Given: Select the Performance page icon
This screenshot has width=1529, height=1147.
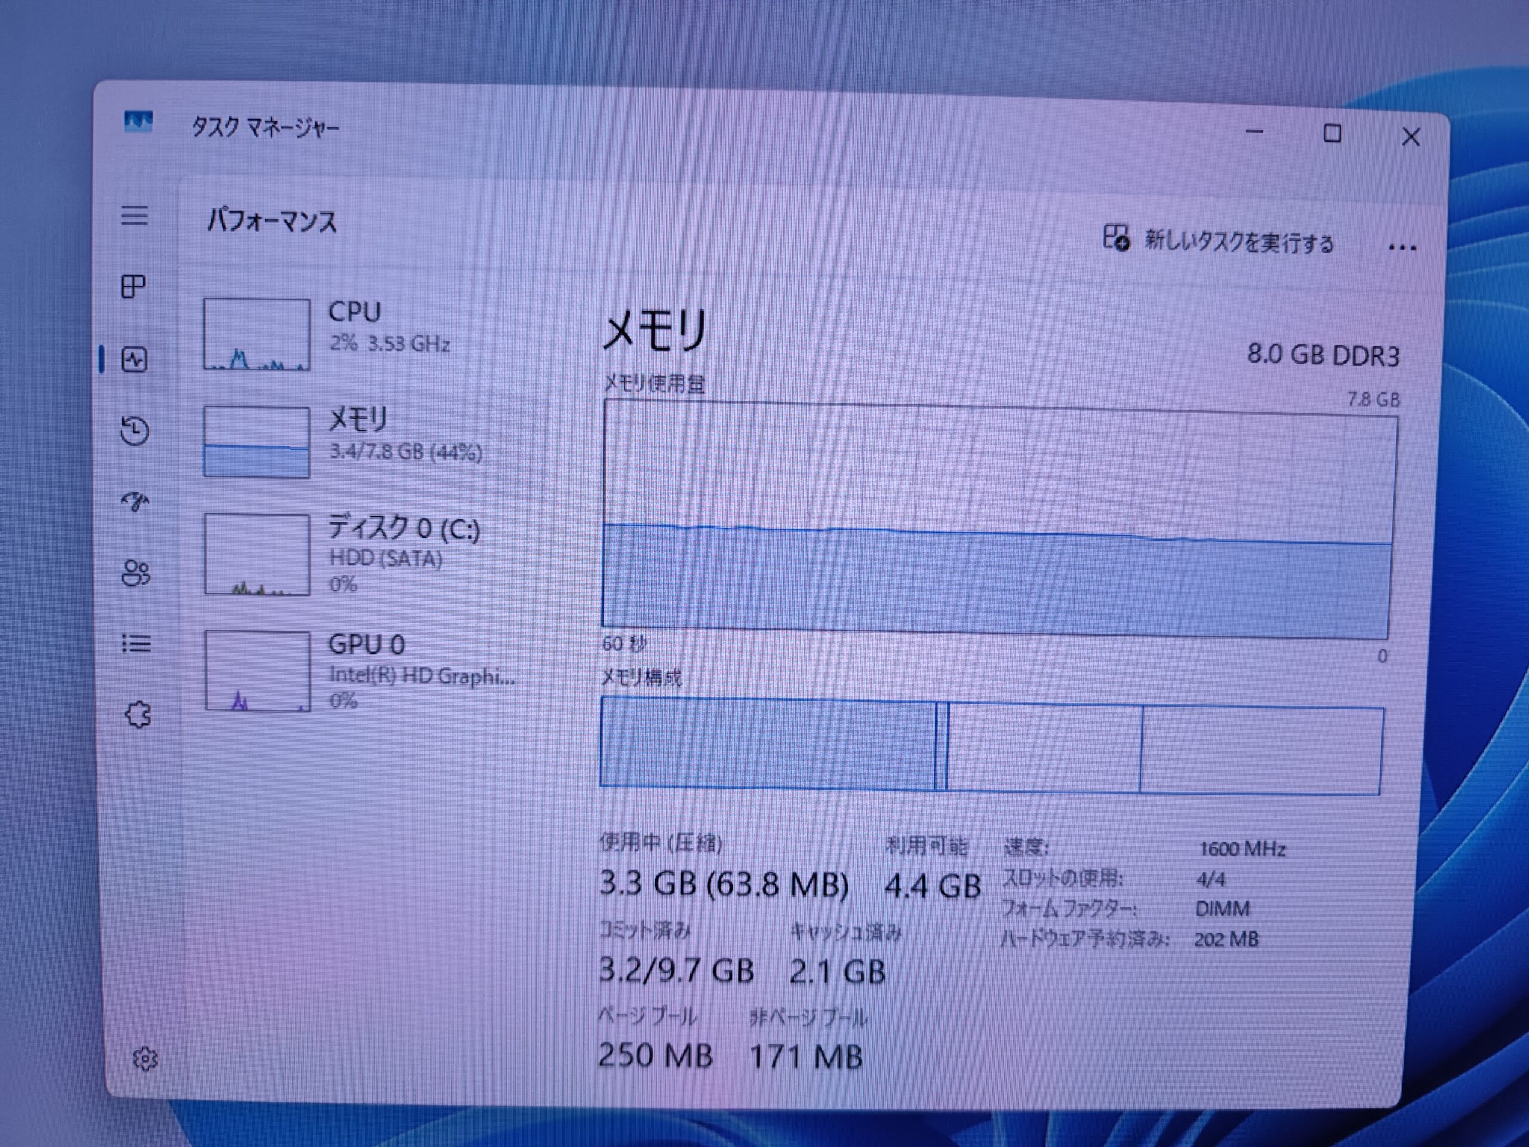Looking at the screenshot, I should (134, 360).
